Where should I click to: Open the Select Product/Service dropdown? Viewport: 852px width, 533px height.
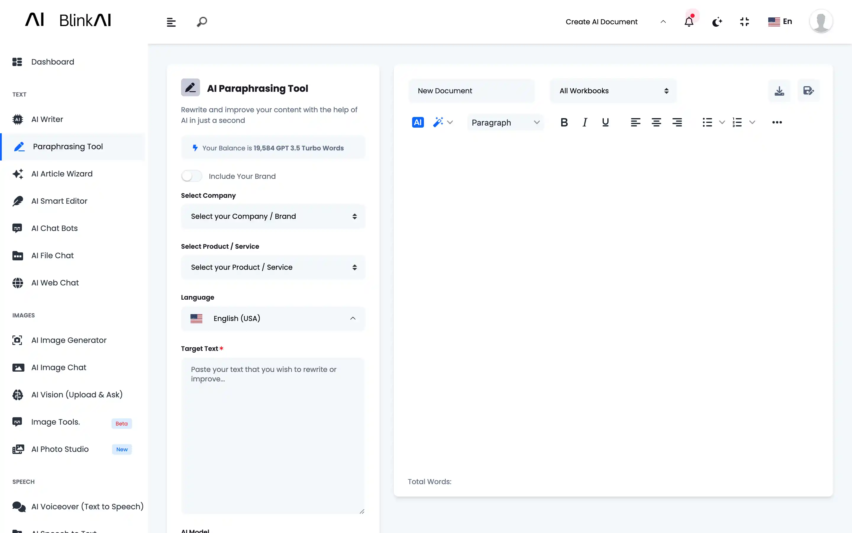(273, 267)
